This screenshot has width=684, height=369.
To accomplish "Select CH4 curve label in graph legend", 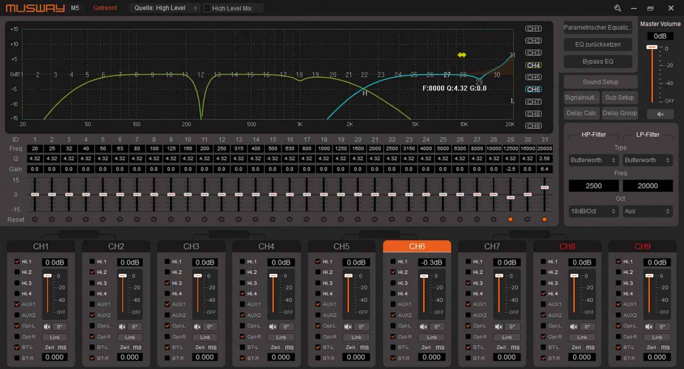I will pos(534,65).
